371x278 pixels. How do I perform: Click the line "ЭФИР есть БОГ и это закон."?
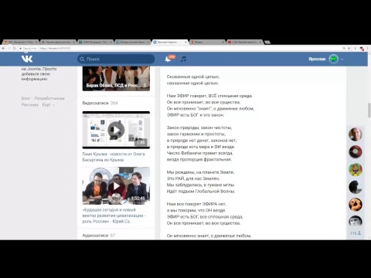pyautogui.click(x=196, y=115)
